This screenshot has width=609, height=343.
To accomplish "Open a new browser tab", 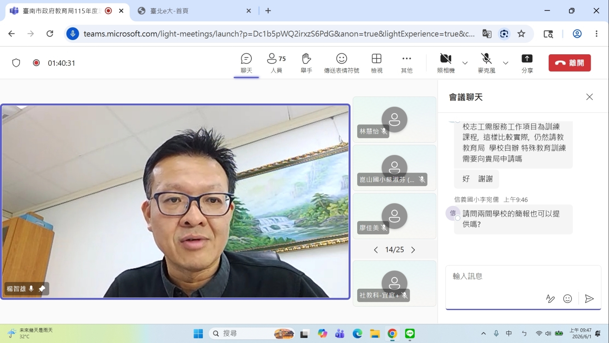I will pos(268,11).
